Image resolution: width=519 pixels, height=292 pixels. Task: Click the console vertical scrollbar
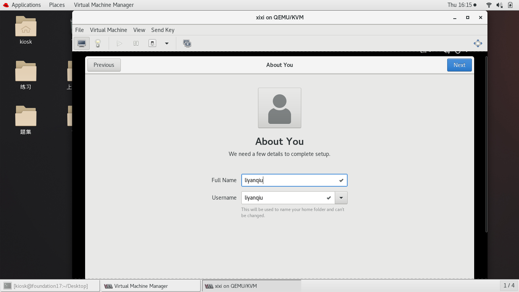coord(486,144)
